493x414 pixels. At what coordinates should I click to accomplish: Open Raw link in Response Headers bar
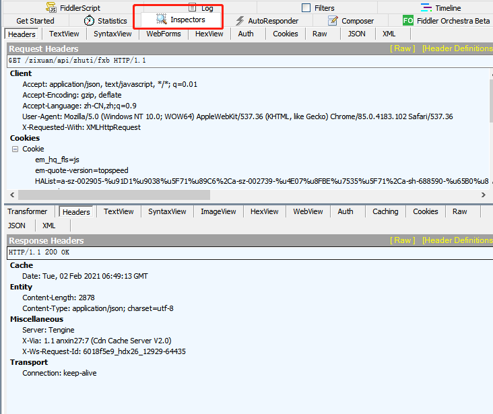tap(403, 240)
